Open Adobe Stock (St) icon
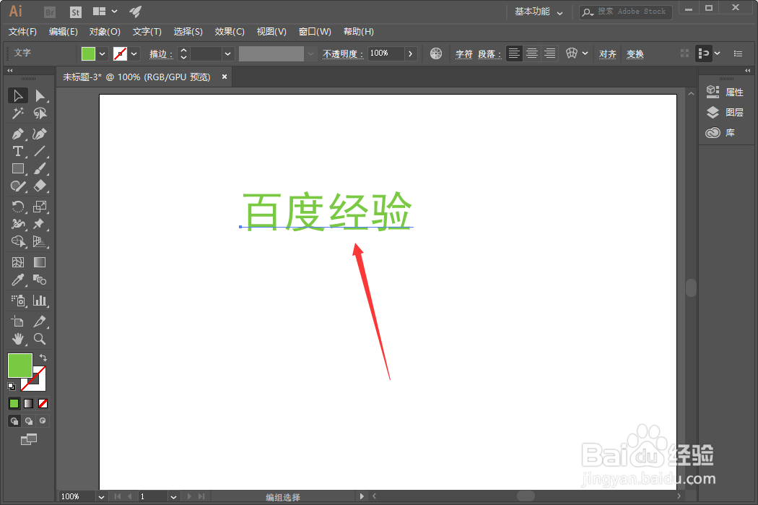This screenshot has width=758, height=505. 75,12
